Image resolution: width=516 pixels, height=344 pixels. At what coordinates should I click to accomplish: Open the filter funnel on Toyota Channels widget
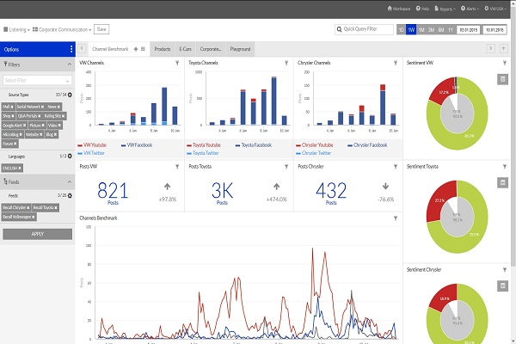coord(286,63)
